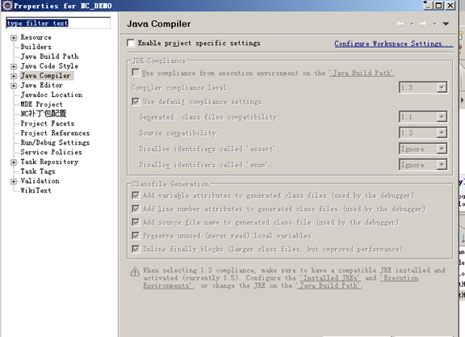Enable project specific settings checkbox

131,43
